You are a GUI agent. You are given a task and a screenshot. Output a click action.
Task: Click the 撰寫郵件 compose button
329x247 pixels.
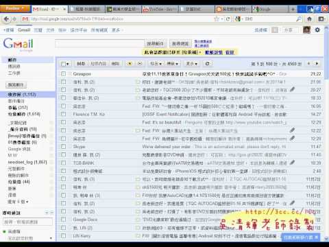pyautogui.click(x=16, y=85)
